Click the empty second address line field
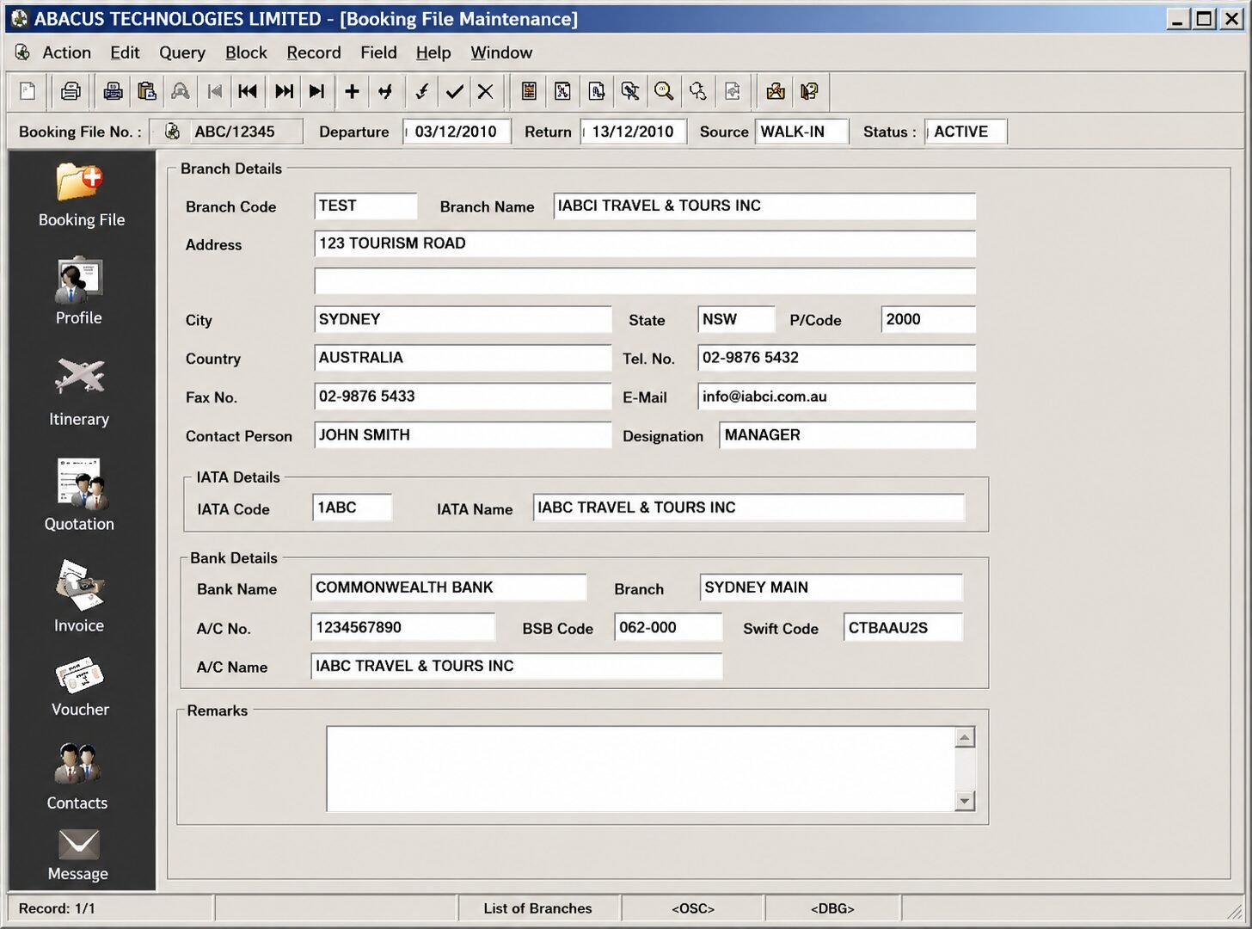1252x929 pixels. coord(645,281)
